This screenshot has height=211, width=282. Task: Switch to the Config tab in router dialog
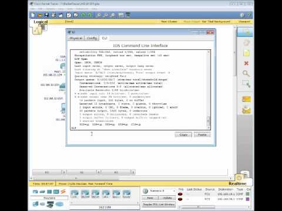point(92,38)
